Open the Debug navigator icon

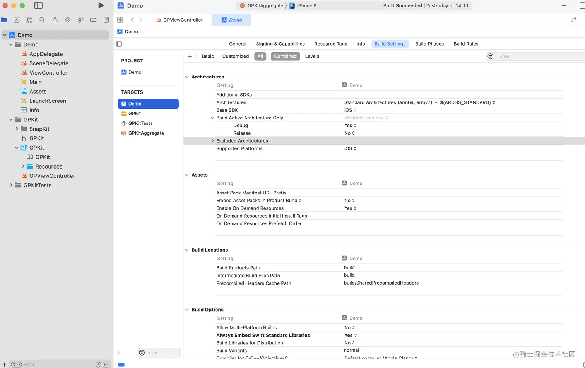tap(80, 20)
